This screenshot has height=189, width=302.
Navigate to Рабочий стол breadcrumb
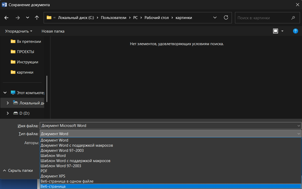tap(156, 18)
